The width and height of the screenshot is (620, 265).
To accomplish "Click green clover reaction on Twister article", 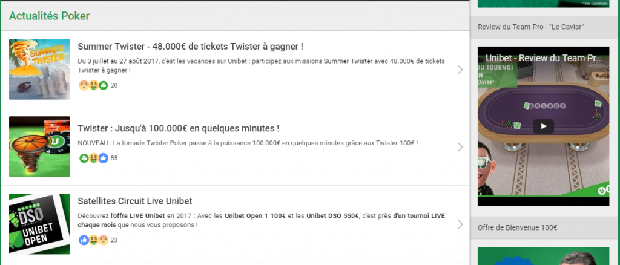I will point(84,159).
